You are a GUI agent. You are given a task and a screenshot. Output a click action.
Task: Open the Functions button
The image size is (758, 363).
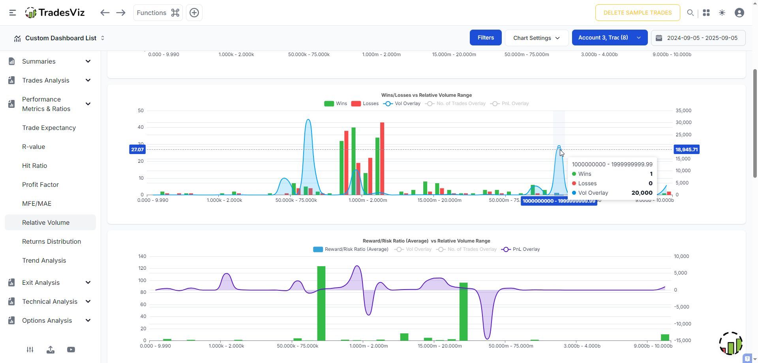click(x=158, y=13)
